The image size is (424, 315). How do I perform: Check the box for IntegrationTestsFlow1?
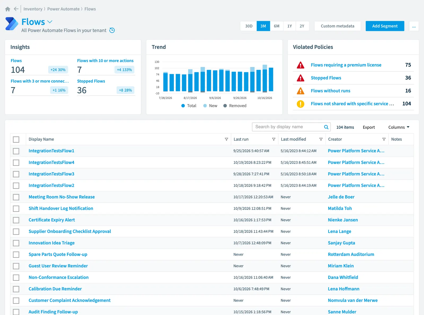pos(16,151)
